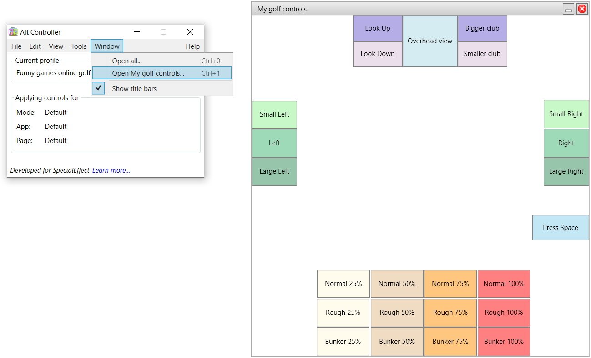Image resolution: width=591 pixels, height=358 pixels.
Task: Click the Normal 75% power control
Action: click(450, 283)
